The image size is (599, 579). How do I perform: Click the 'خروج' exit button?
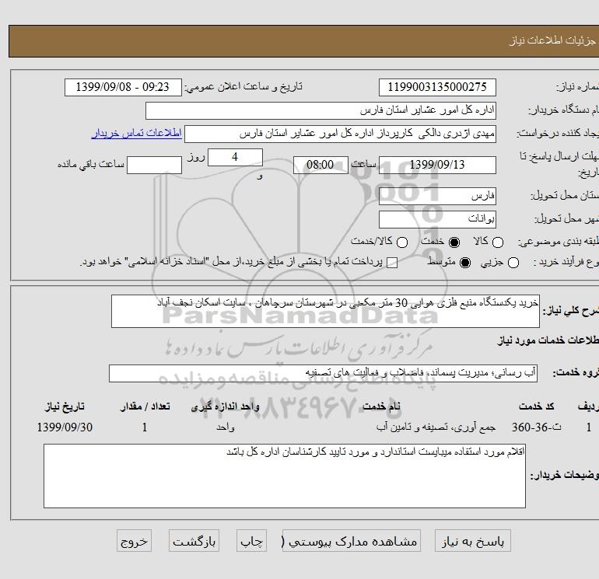[134, 540]
